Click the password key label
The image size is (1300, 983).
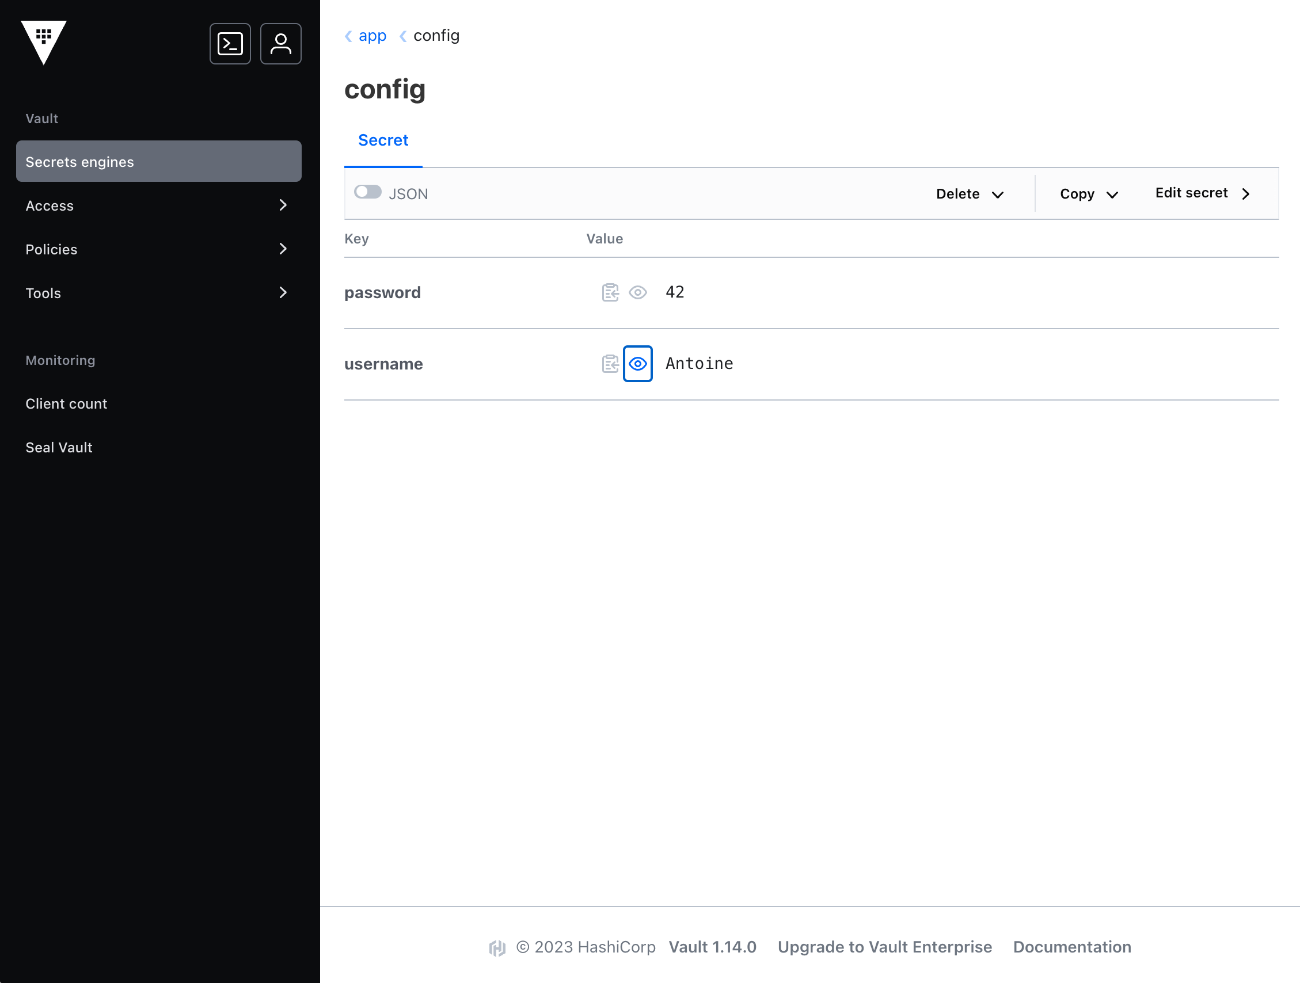[x=383, y=292]
